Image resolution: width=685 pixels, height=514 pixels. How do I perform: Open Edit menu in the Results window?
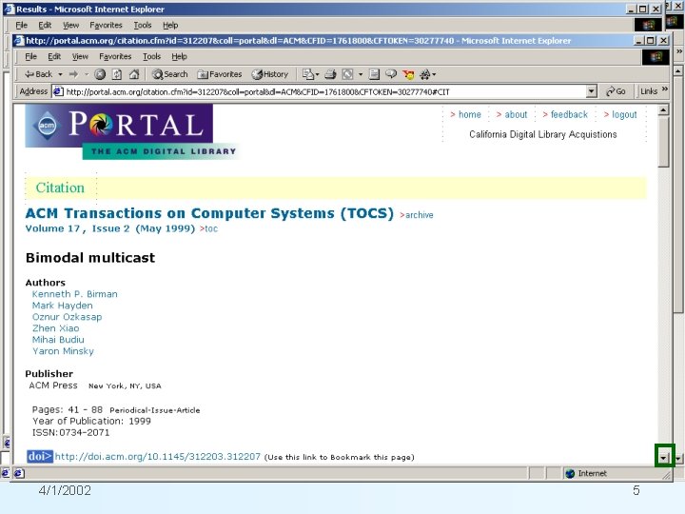45,25
